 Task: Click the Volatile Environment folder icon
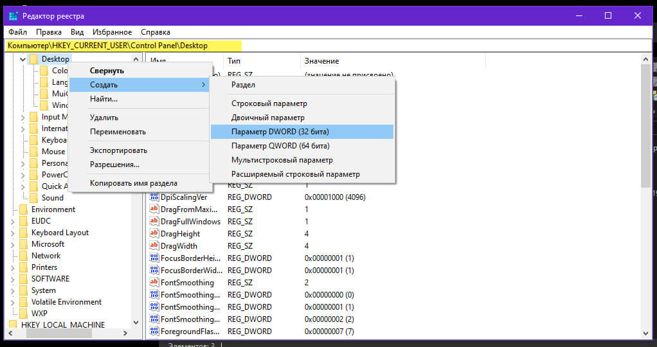pyautogui.click(x=23, y=302)
